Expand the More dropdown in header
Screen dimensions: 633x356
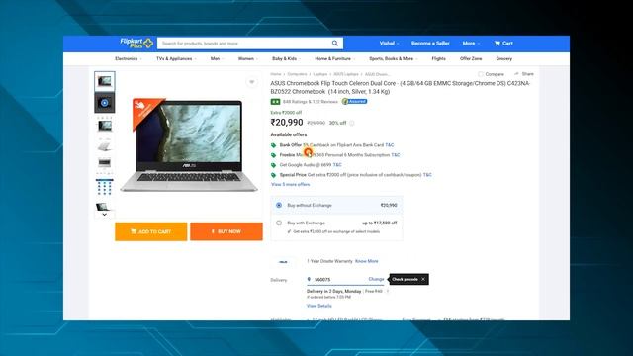[471, 44]
